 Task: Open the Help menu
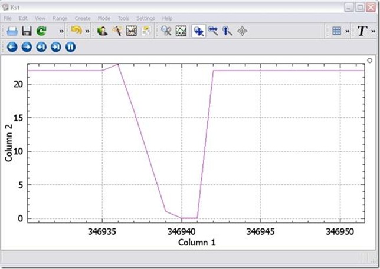(168, 18)
